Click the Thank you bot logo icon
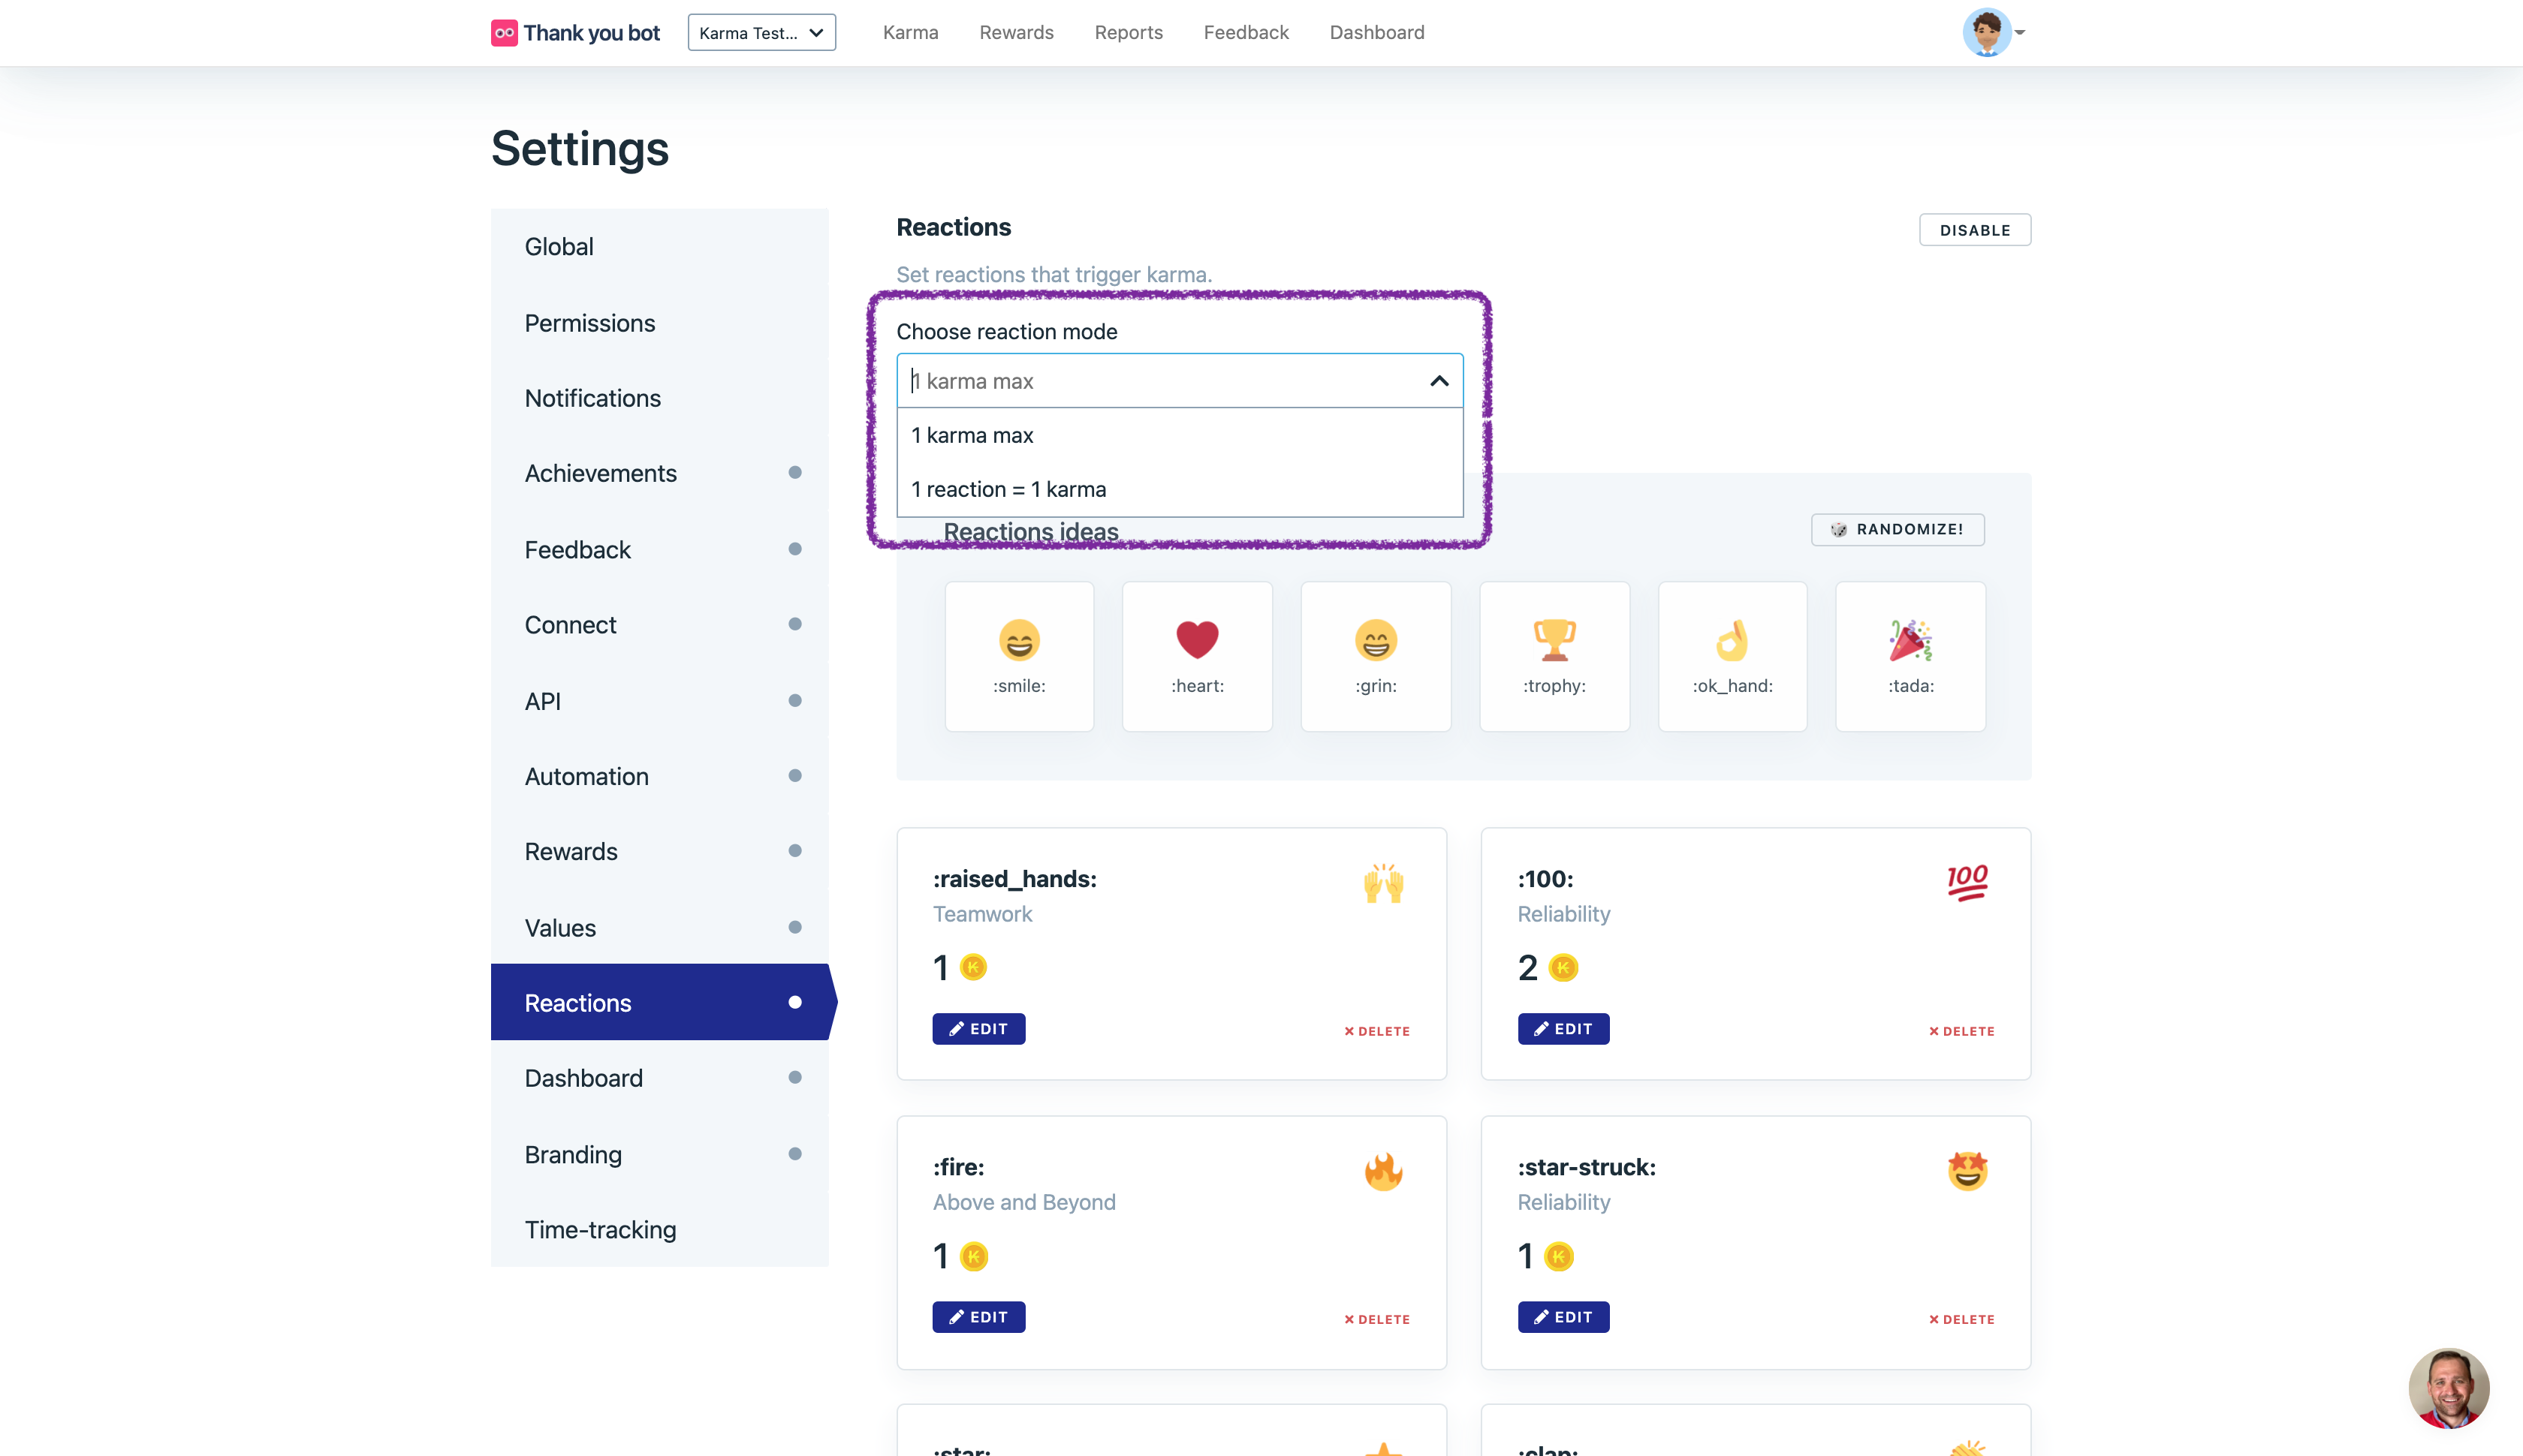Image resolution: width=2523 pixels, height=1456 pixels. click(504, 33)
